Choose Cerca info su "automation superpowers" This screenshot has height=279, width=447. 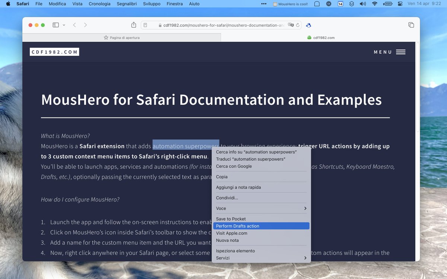click(x=261, y=152)
